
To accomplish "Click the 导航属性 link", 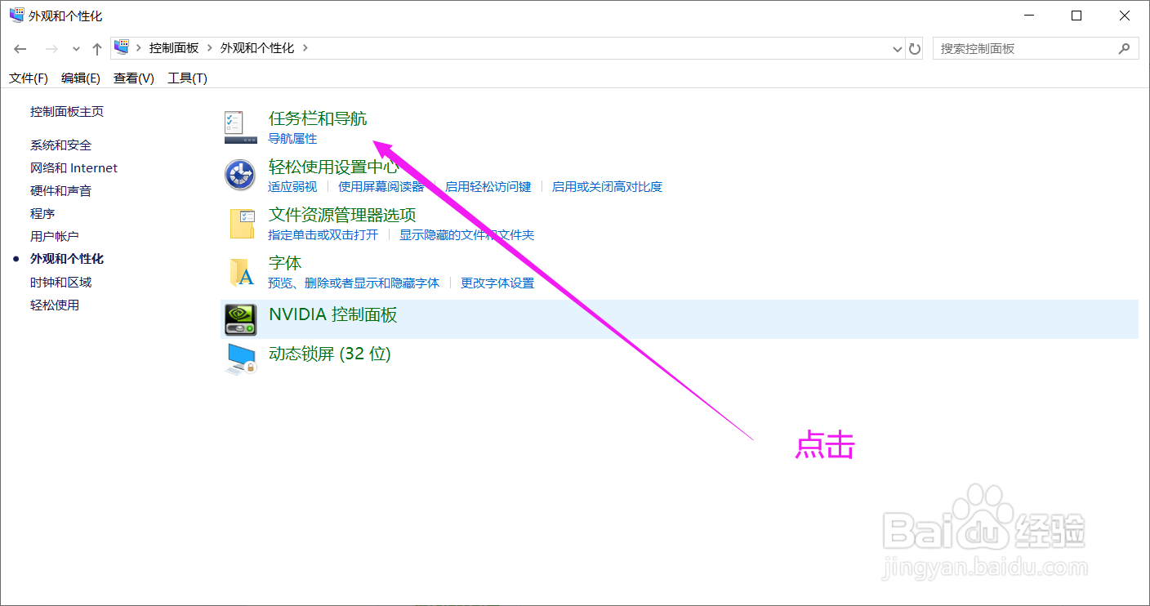I will pos(292,139).
